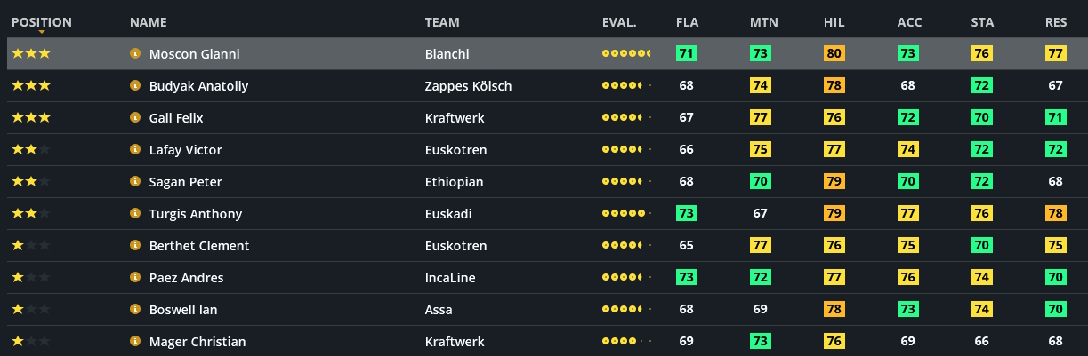Click the RES column header
Viewport: 1088px width, 356px height.
(x=1056, y=22)
